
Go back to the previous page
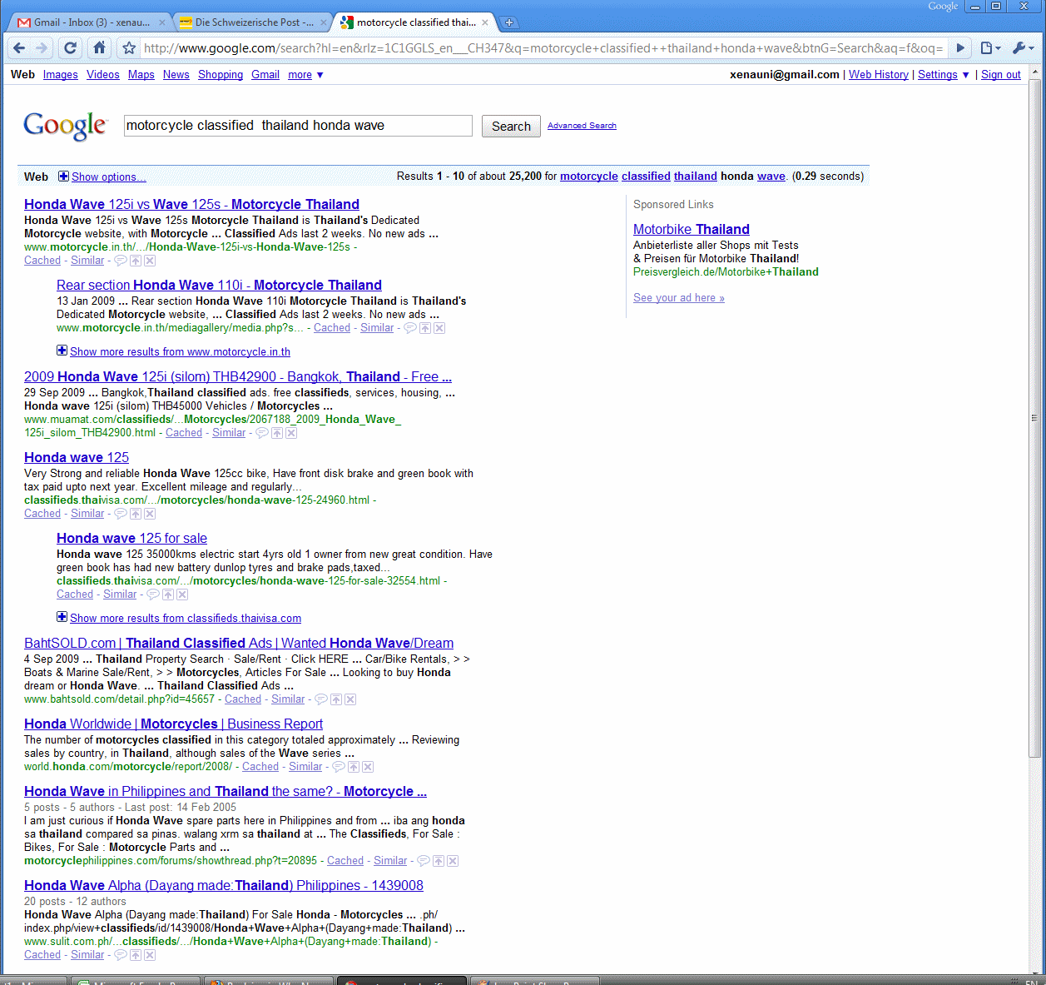[x=20, y=48]
